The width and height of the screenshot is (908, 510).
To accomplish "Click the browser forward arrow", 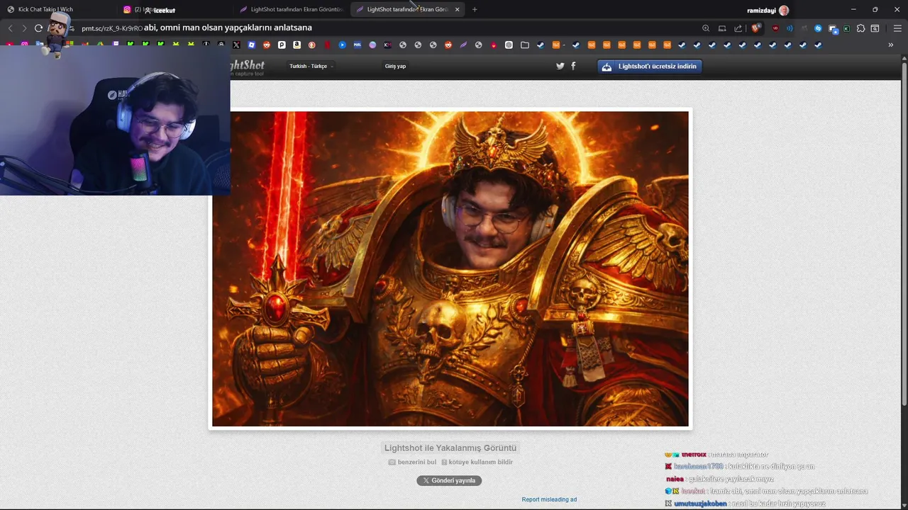I will coord(24,28).
